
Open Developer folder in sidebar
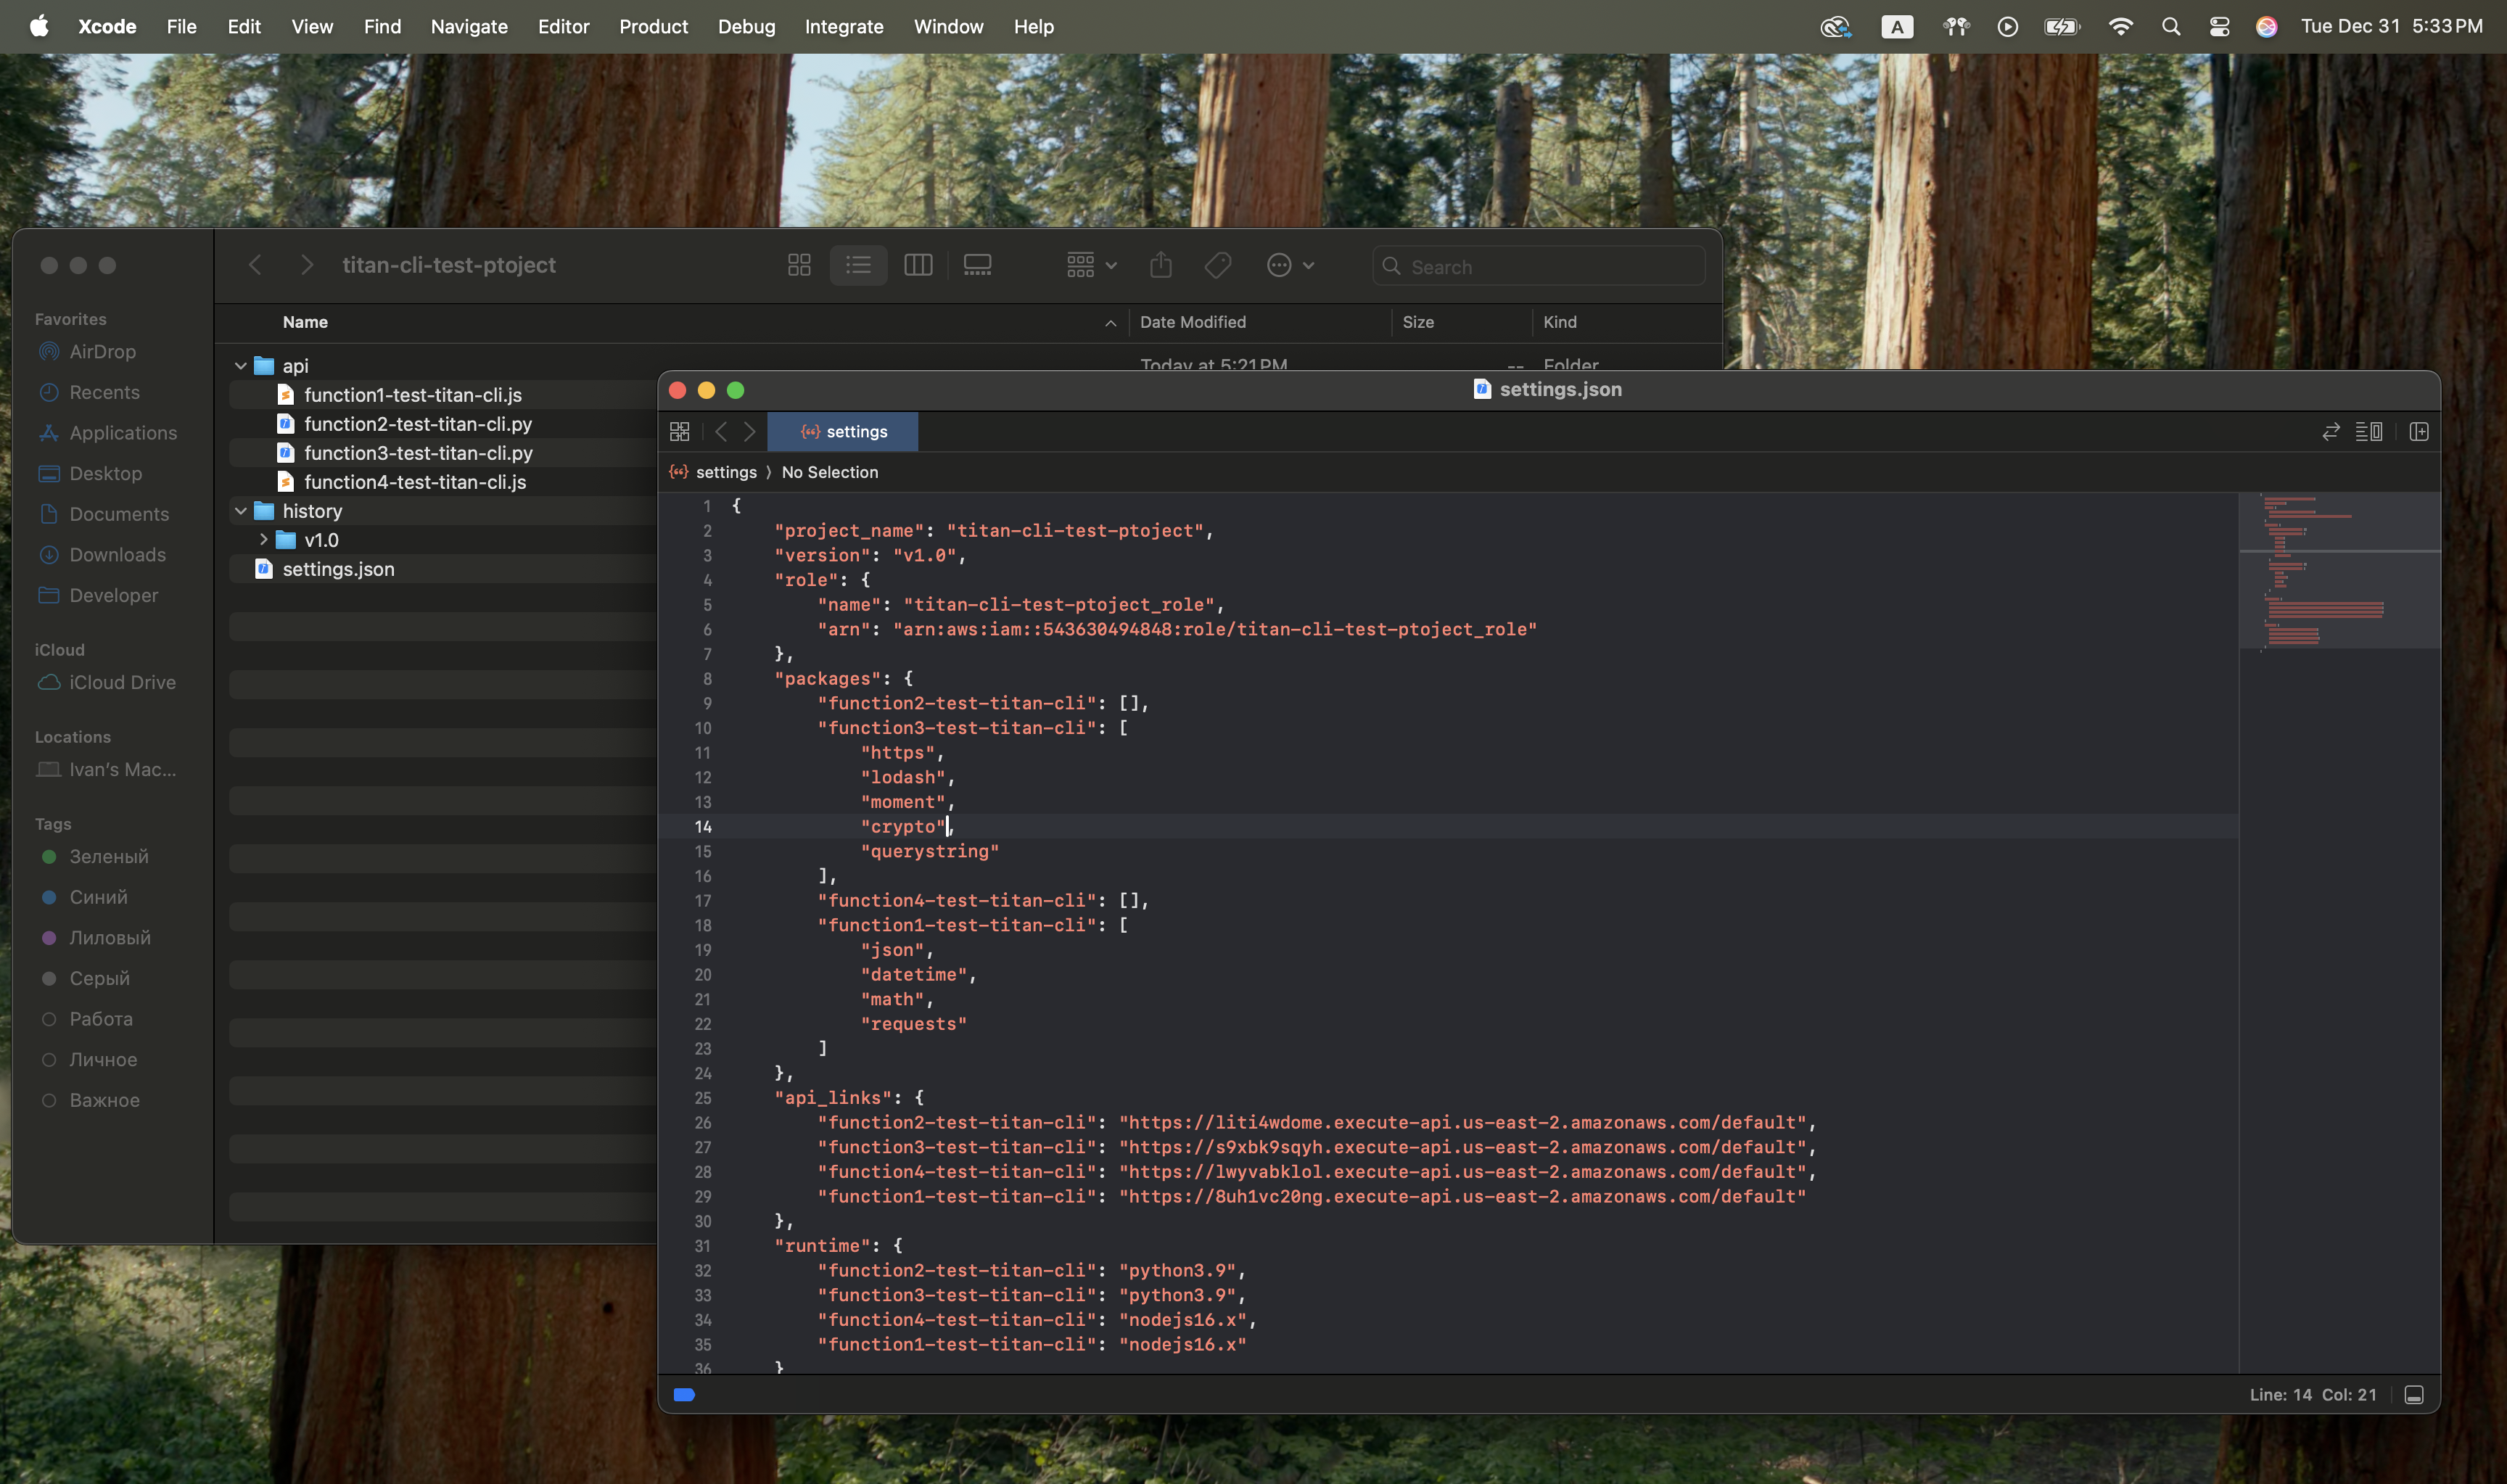(x=113, y=595)
